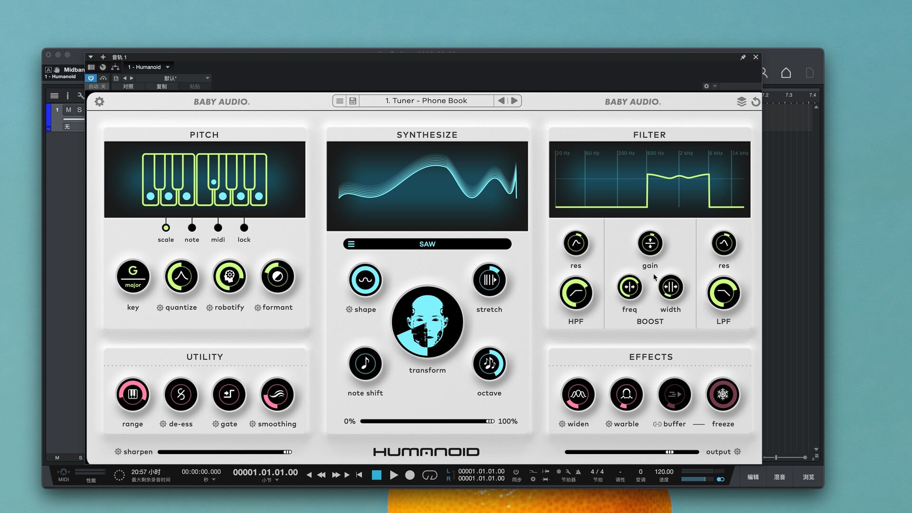Switch to the 编辑 edit view
Screen dimensions: 912x513
tap(753, 477)
